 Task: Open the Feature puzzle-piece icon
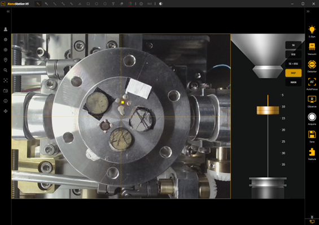tap(312, 152)
